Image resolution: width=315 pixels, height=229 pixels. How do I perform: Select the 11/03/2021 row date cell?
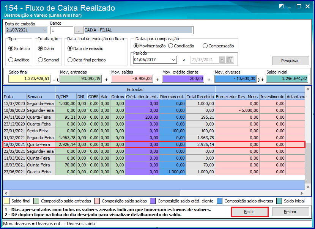15,158
